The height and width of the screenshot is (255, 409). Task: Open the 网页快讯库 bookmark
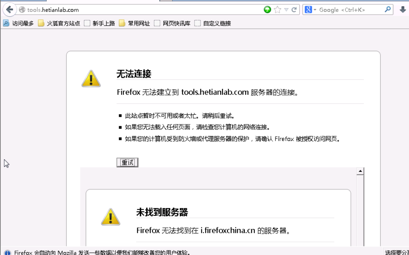coord(172,24)
